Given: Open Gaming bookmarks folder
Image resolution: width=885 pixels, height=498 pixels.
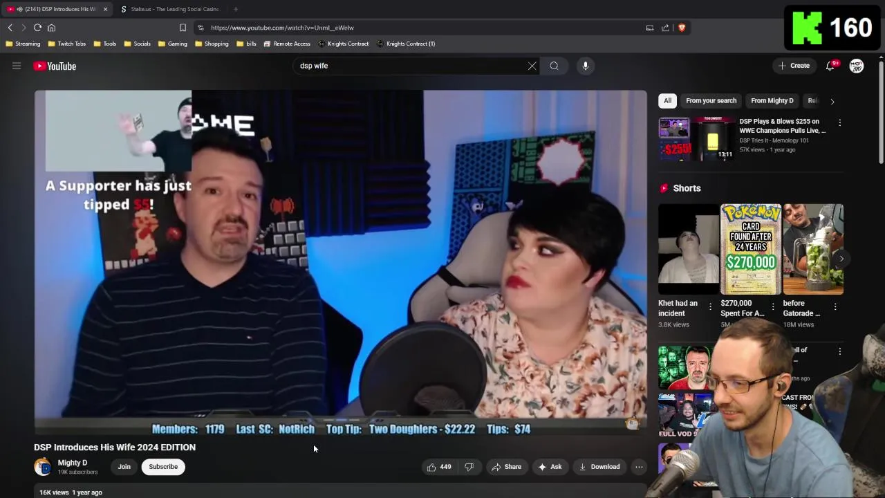Looking at the screenshot, I should click(x=173, y=44).
